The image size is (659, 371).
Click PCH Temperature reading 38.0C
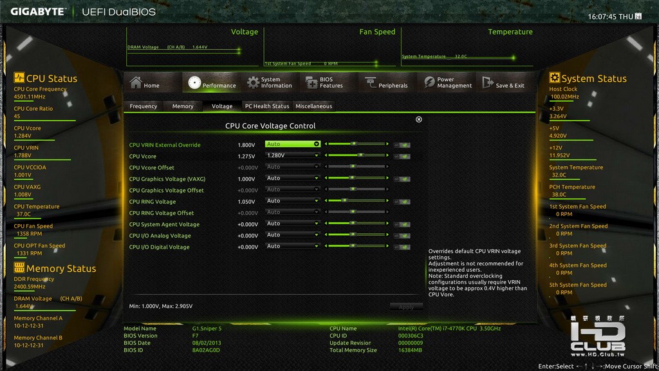(559, 195)
